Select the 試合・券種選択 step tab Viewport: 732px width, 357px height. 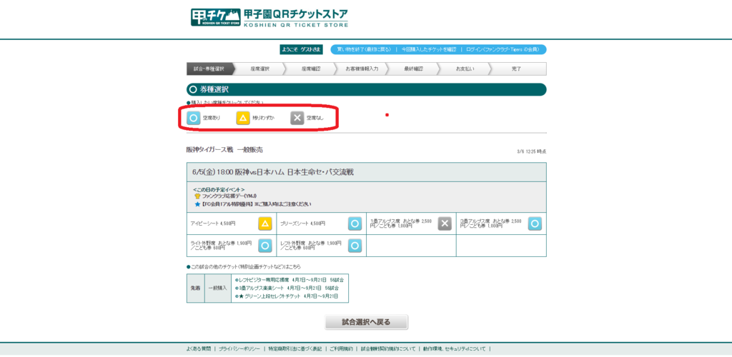(x=209, y=69)
